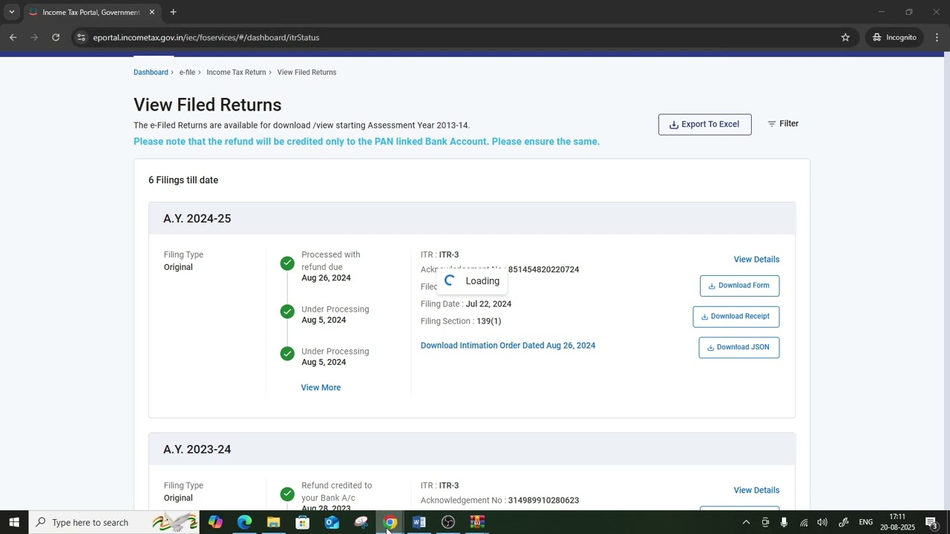Open the tab search dropdown arrow

pos(11,12)
